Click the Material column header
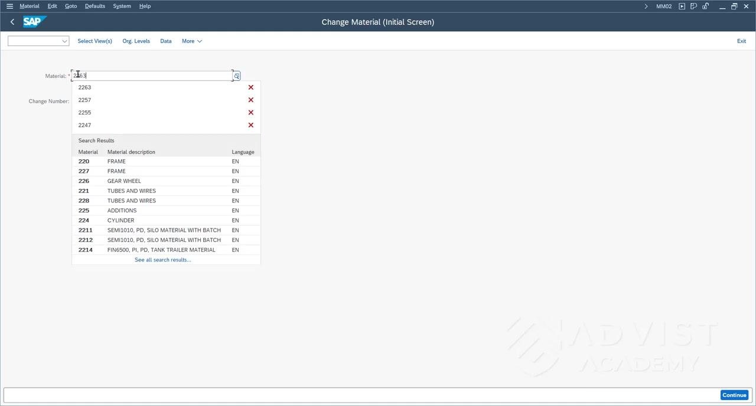Screen dimensions: 756x406 point(88,152)
